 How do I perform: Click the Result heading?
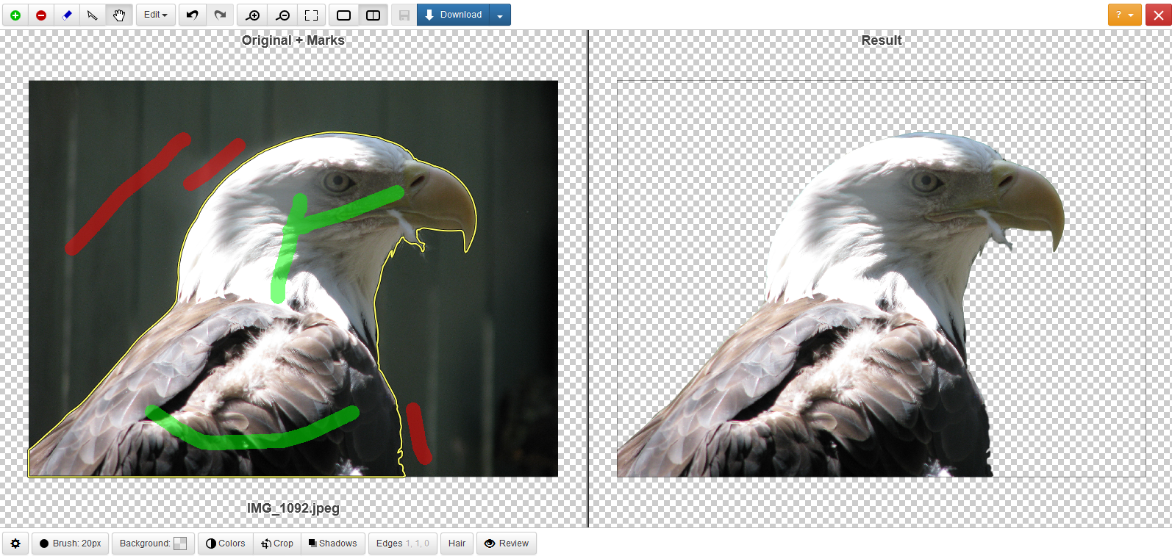[x=882, y=40]
